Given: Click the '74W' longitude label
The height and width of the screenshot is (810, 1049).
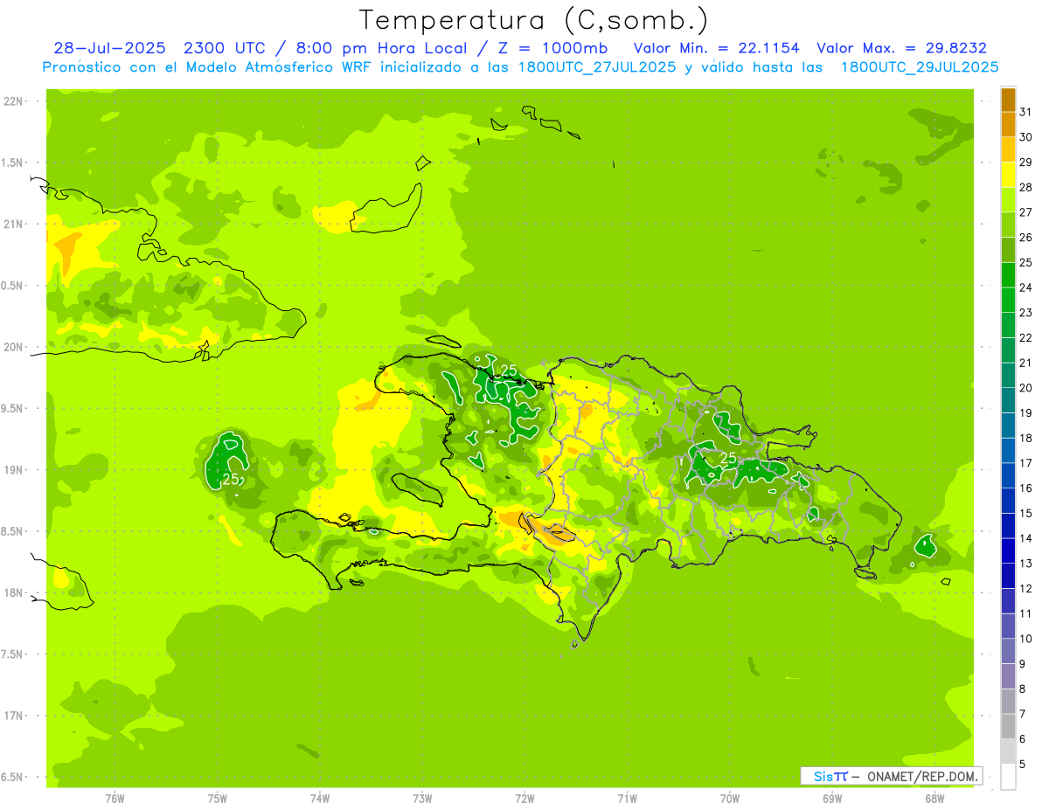Looking at the screenshot, I should pyautogui.click(x=320, y=798).
